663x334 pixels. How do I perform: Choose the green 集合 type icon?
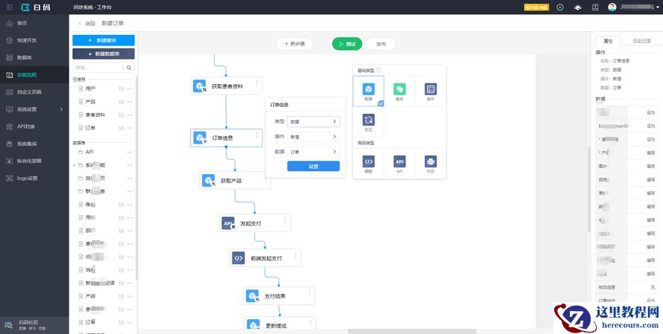pyautogui.click(x=399, y=91)
